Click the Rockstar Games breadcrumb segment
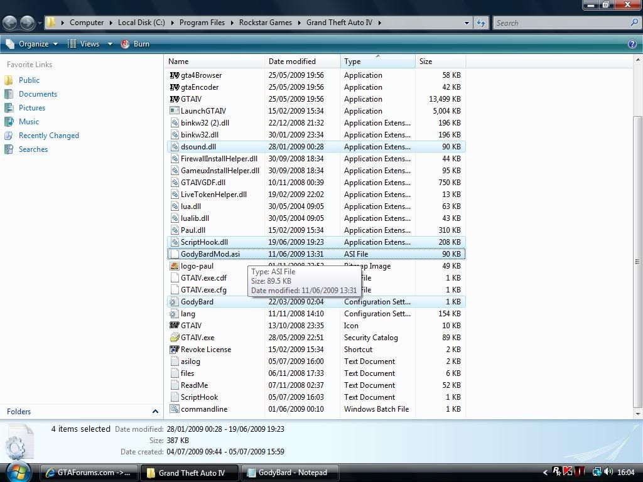The height and width of the screenshot is (482, 643). coord(265,23)
